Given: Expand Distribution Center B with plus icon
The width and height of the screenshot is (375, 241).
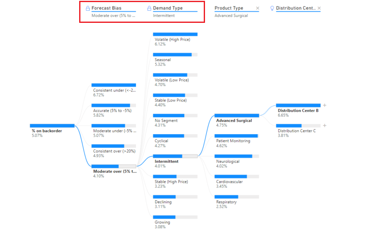Looking at the screenshot, I should [325, 105].
